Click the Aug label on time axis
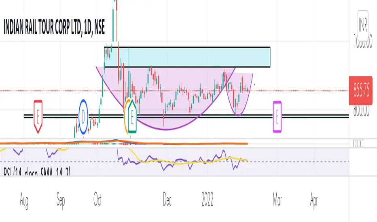 pos(24,200)
